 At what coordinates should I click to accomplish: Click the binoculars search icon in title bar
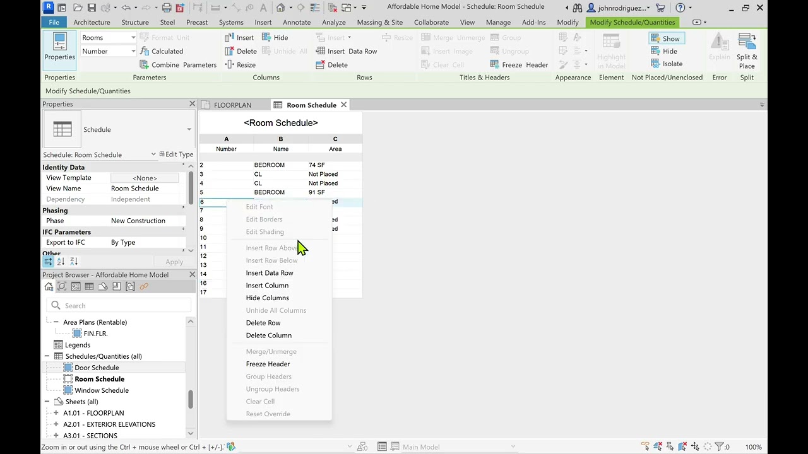(x=577, y=8)
